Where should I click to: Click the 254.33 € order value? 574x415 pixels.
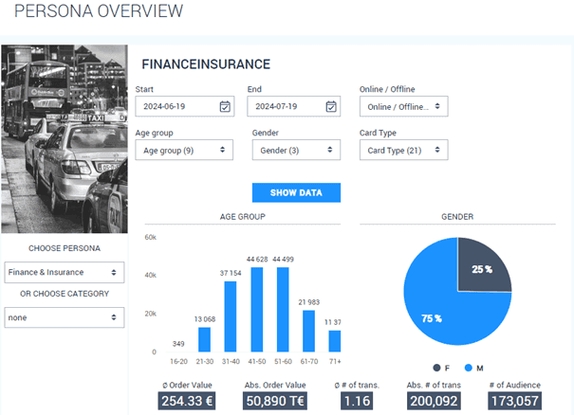(x=187, y=401)
